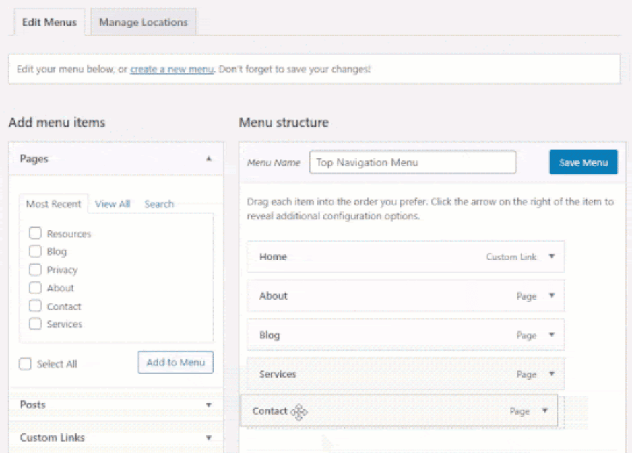This screenshot has height=453, width=632.
Task: Click the Services label in Menu structure
Action: click(278, 374)
